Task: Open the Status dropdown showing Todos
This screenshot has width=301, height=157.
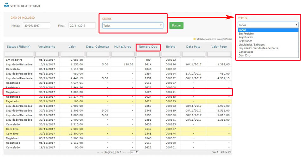Action: (132, 26)
